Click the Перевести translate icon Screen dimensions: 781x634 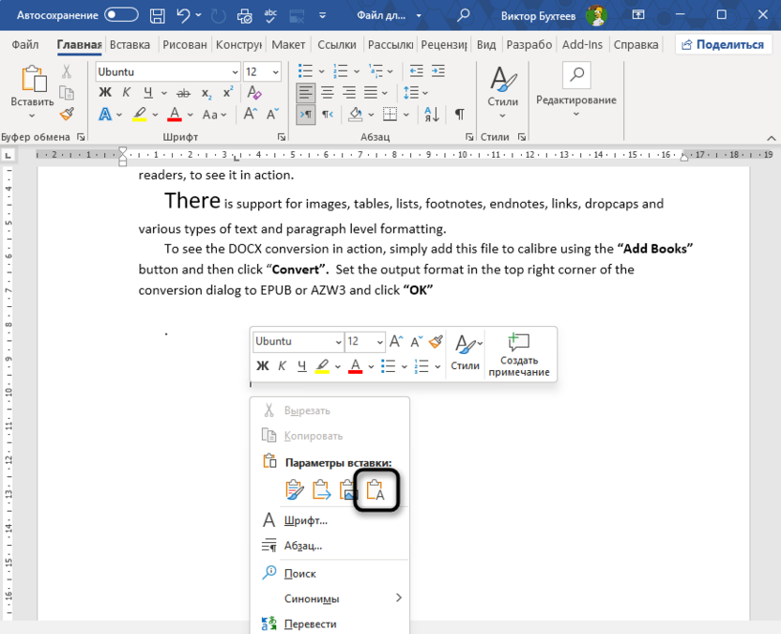[268, 623]
